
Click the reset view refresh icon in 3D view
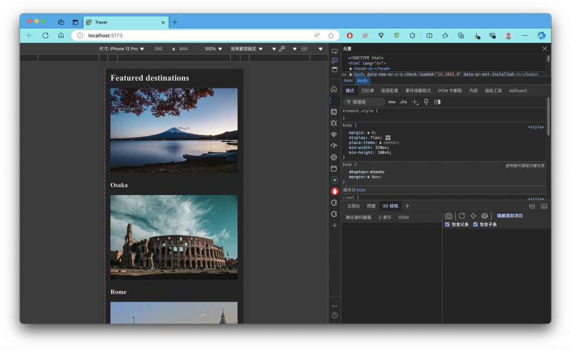tap(462, 216)
